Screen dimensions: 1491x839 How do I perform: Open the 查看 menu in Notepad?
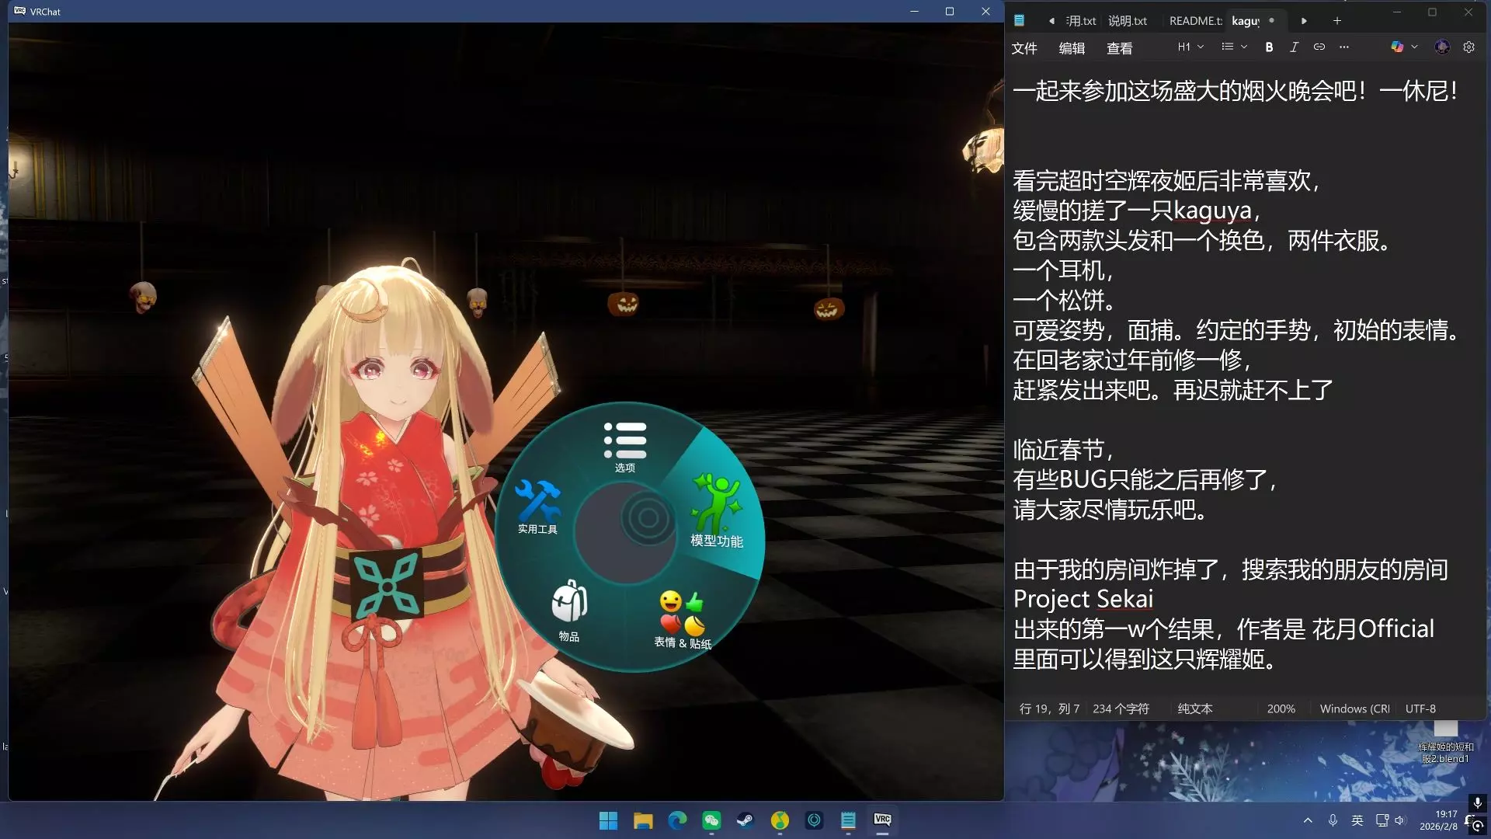click(1119, 48)
